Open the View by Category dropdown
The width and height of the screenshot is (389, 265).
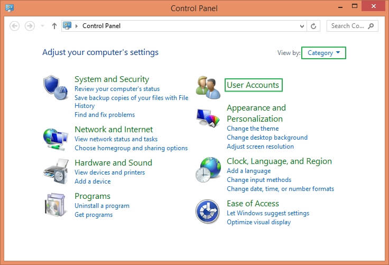[x=323, y=53]
